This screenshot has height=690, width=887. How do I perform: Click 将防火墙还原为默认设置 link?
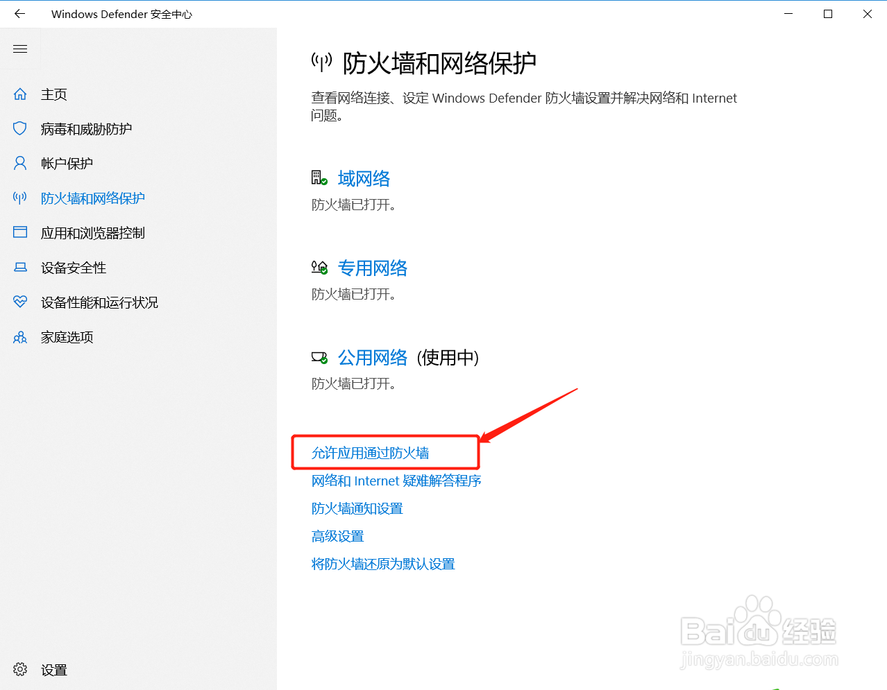click(x=383, y=564)
